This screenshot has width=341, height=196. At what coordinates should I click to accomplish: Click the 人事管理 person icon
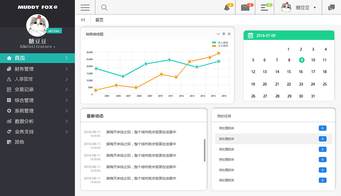tap(9, 79)
